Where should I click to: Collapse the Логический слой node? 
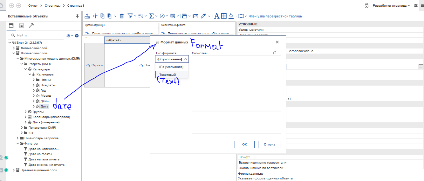[14, 53]
